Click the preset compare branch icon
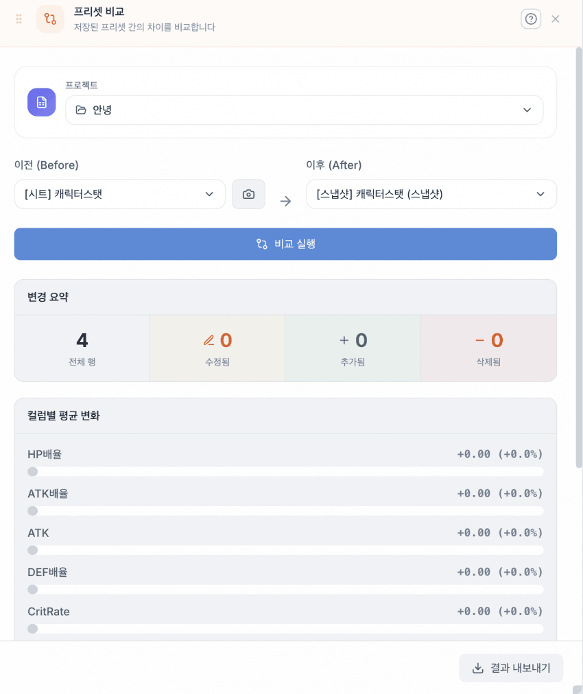 coord(50,19)
